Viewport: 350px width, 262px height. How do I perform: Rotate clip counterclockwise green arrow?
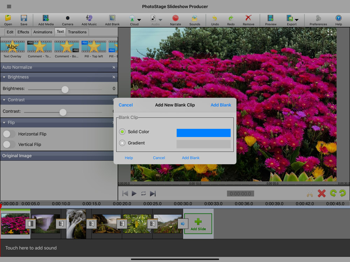[x=333, y=193]
